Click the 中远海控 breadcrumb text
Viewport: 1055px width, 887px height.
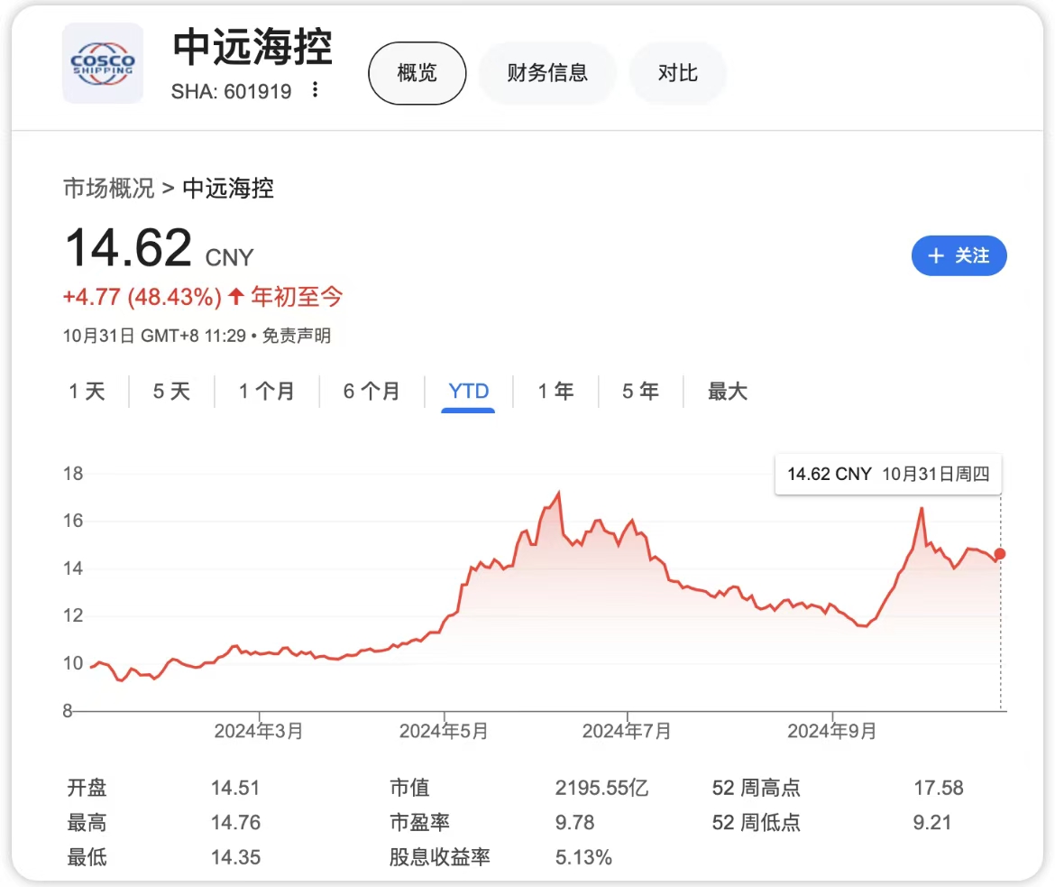228,188
